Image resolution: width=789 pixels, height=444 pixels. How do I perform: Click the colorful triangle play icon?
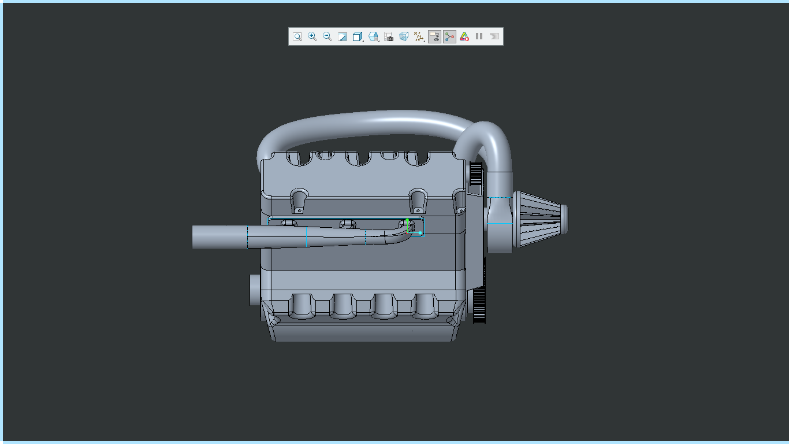pos(464,36)
